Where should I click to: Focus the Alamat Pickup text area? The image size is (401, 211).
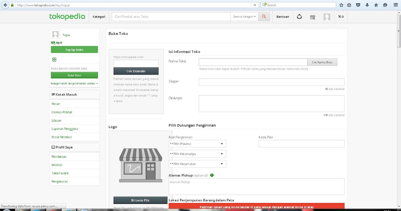click(257, 187)
